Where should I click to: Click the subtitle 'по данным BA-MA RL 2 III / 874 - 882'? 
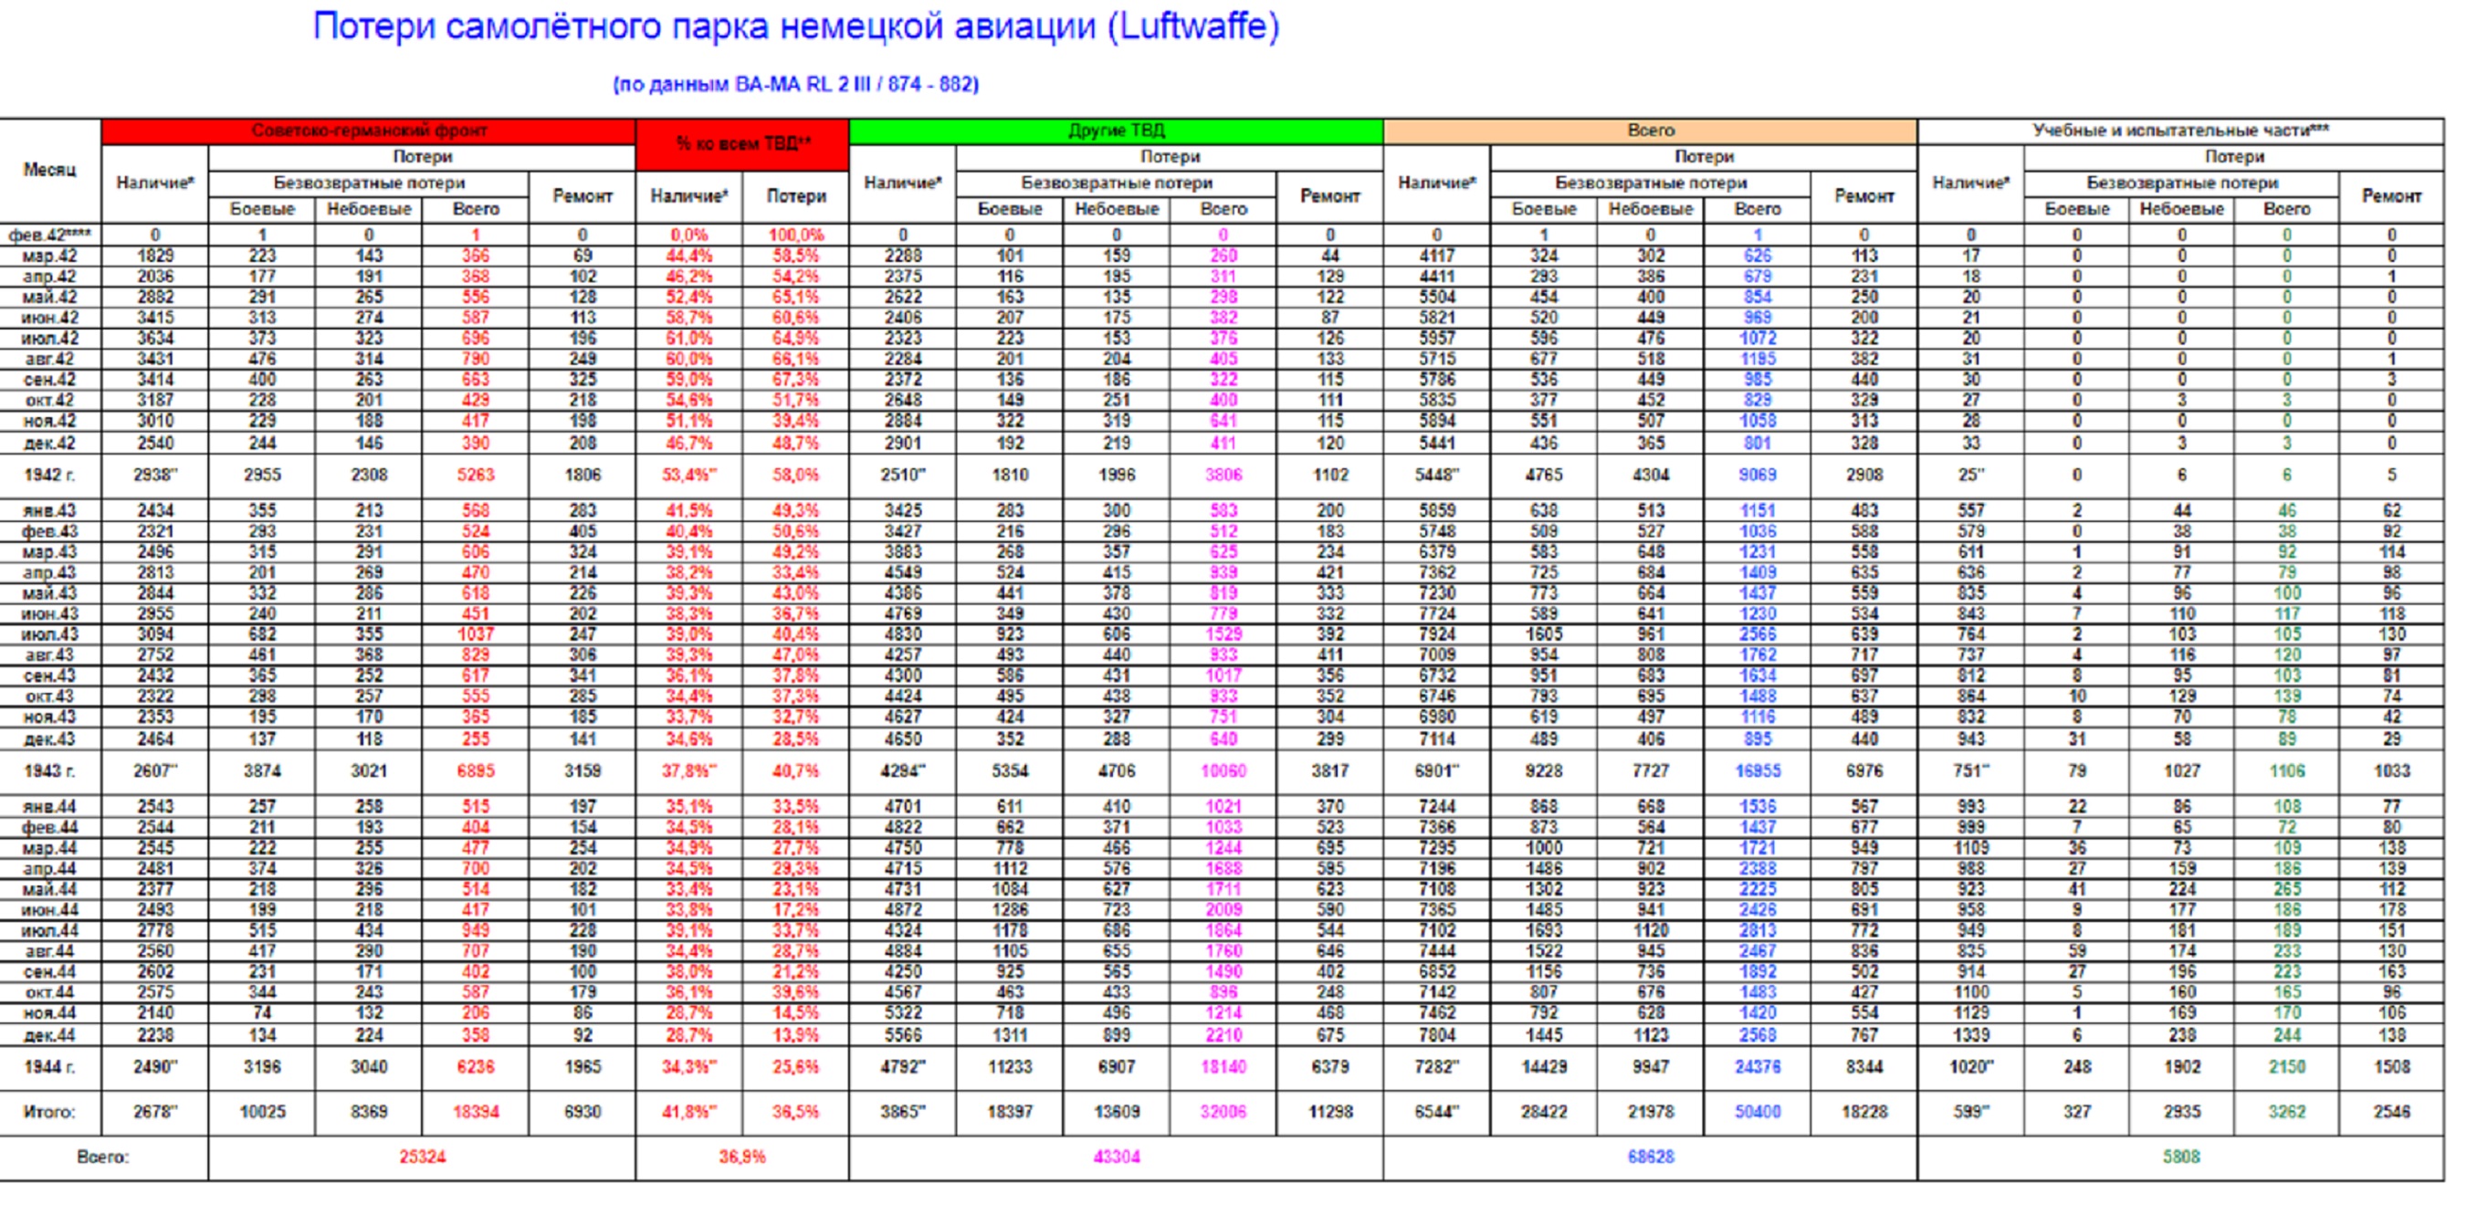[x=796, y=84]
